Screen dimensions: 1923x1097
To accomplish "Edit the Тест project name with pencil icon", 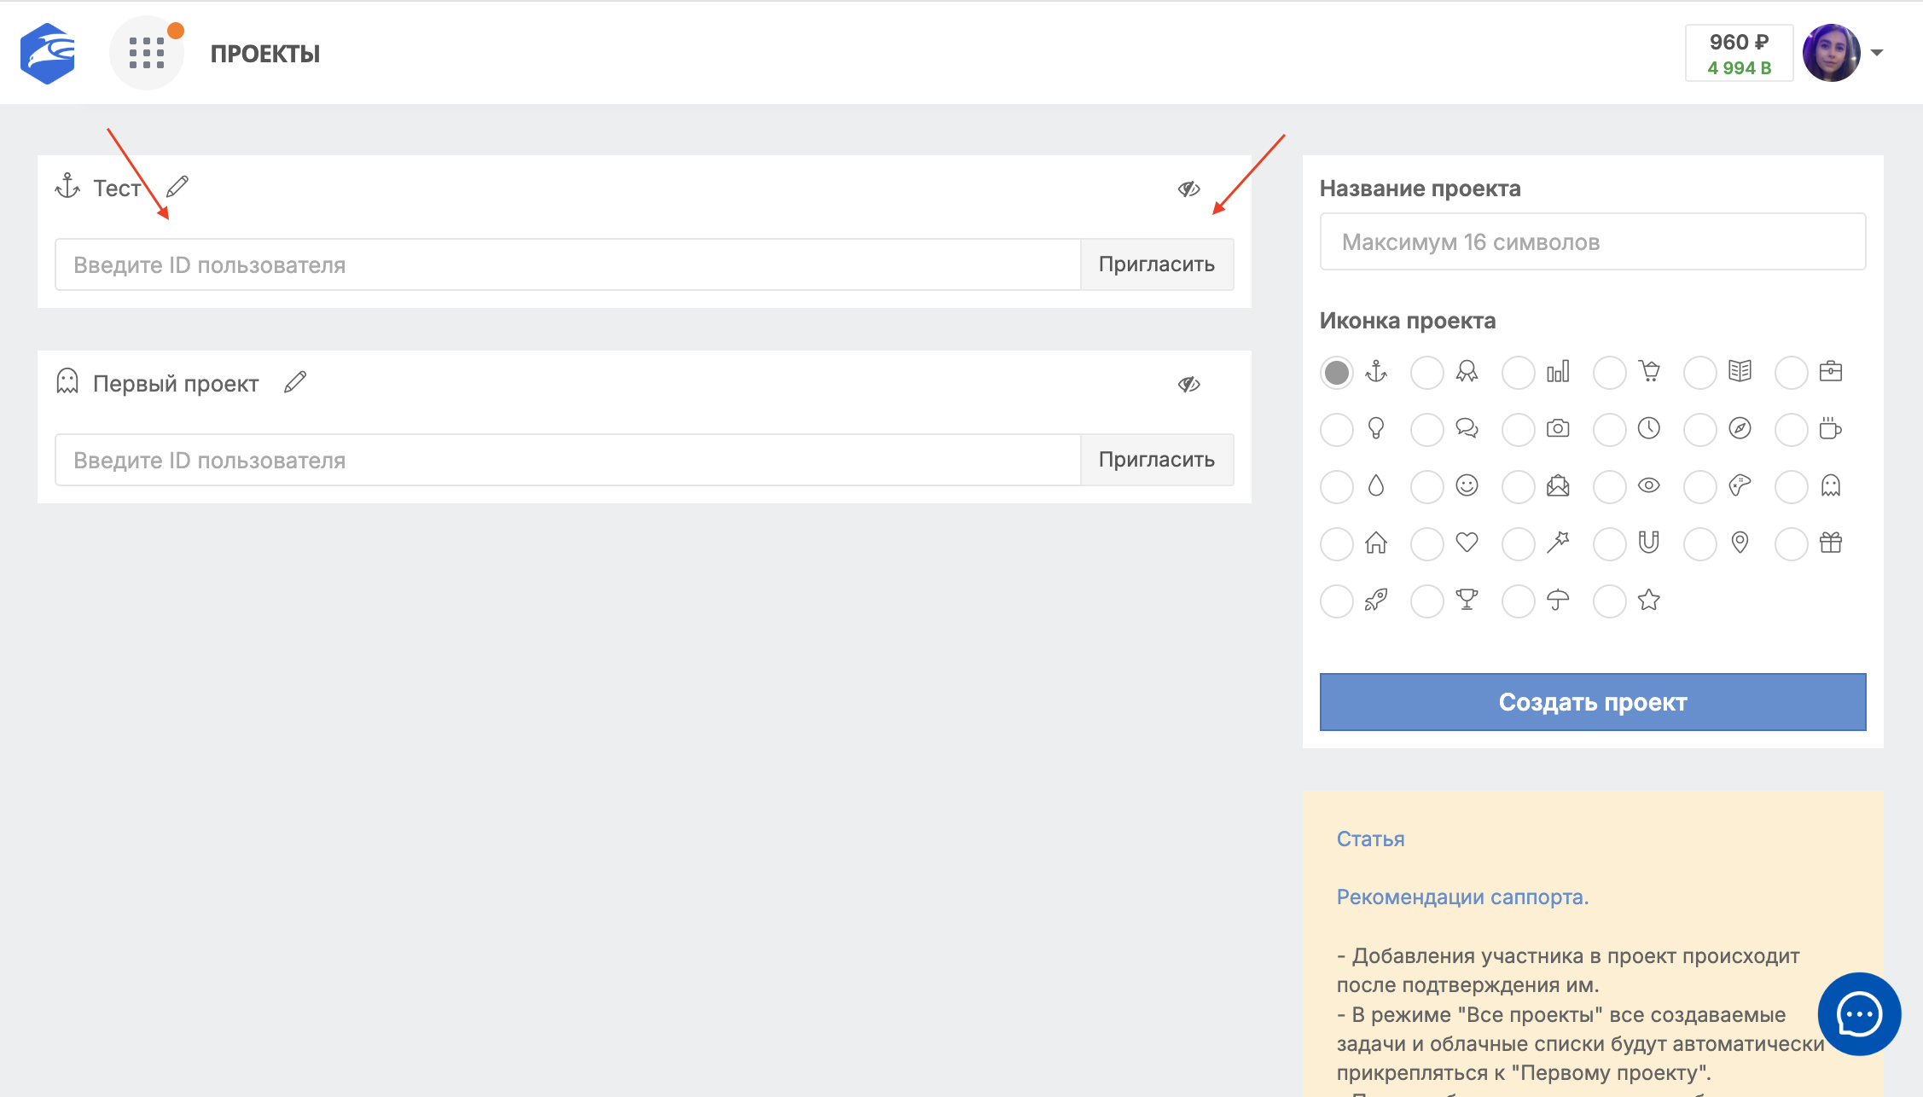I will click(177, 186).
